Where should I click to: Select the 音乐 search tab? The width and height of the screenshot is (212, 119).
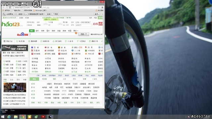point(37,31)
